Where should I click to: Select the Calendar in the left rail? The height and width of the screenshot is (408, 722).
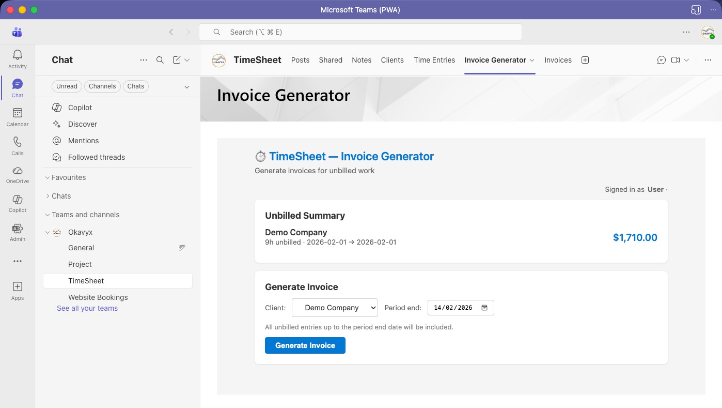click(x=17, y=116)
